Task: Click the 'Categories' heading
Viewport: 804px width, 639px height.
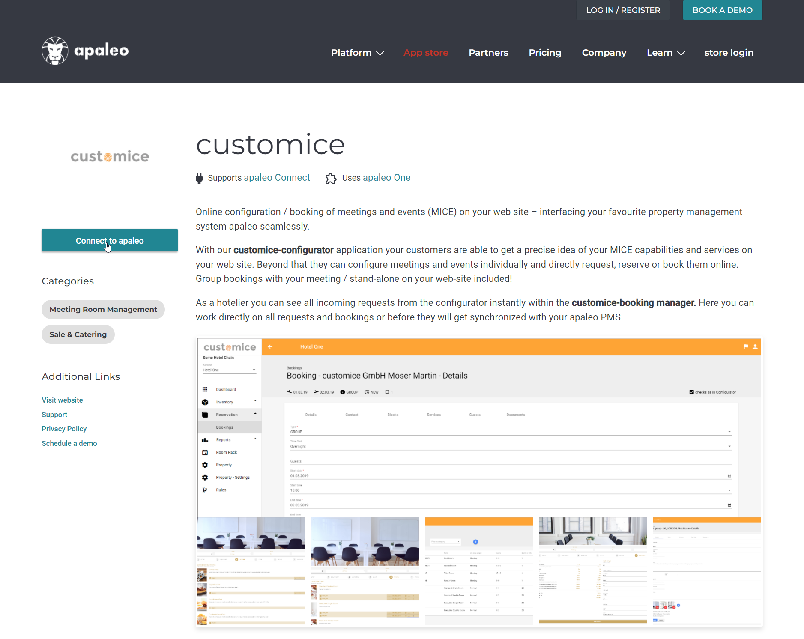Action: (x=68, y=281)
